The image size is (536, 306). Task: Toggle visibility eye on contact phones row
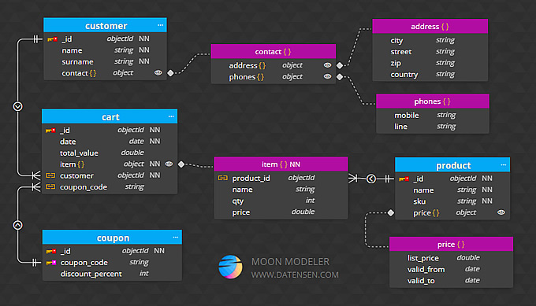pos(327,76)
